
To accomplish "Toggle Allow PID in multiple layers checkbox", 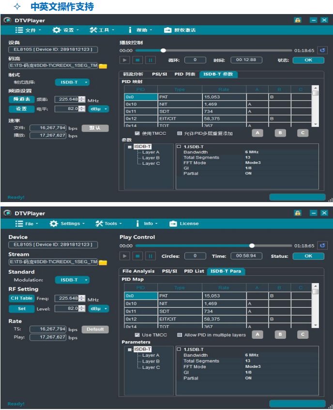I will (180, 335).
